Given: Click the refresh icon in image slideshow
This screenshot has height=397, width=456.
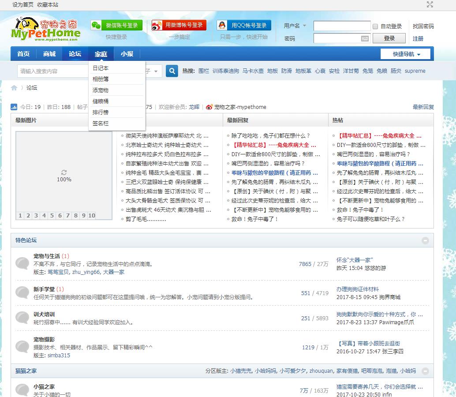Looking at the screenshot, I should [64, 172].
